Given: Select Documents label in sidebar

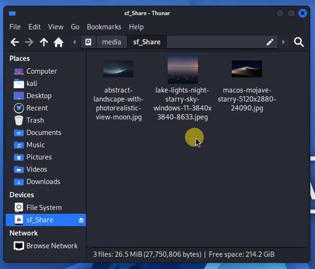Looking at the screenshot, I should tap(44, 133).
